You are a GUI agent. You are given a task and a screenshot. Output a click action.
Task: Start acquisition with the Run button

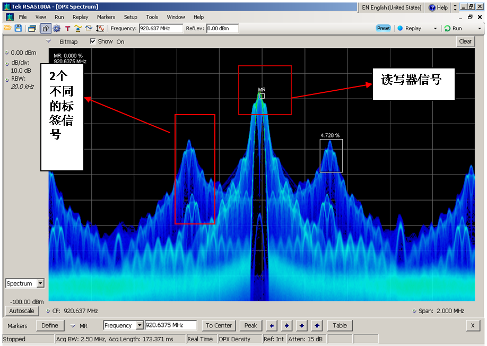tap(453, 29)
